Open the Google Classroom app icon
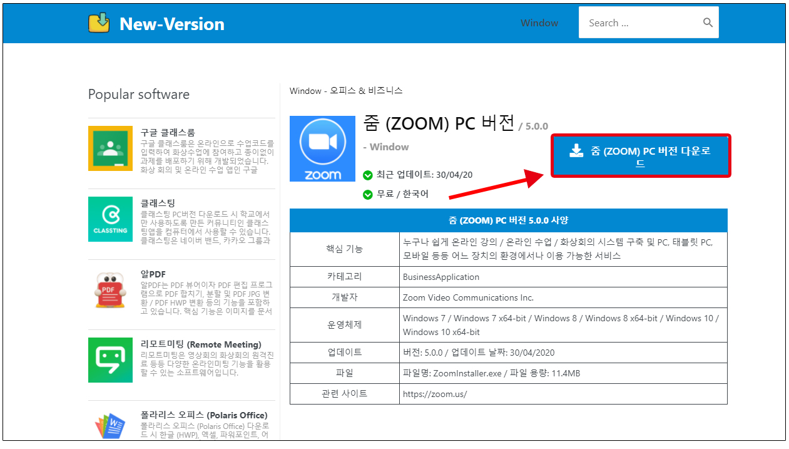Viewport: 789px width, 449px height. (110, 148)
